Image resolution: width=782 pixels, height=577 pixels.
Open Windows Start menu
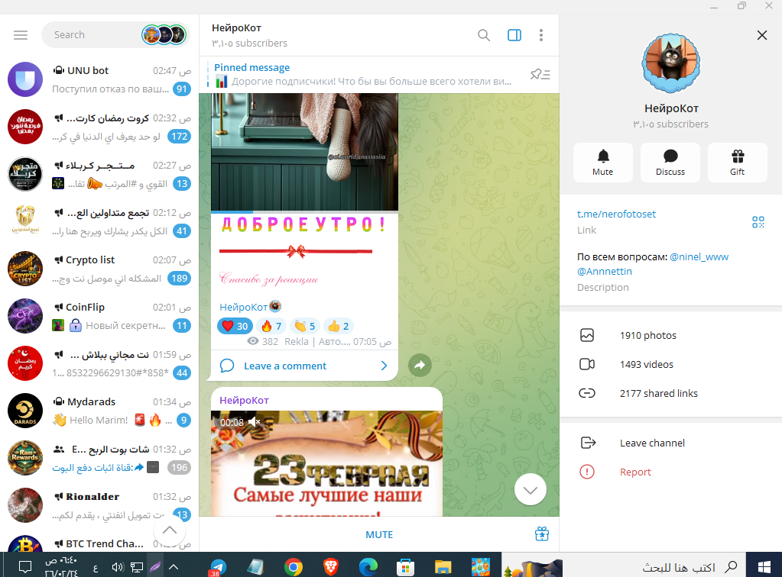click(764, 566)
